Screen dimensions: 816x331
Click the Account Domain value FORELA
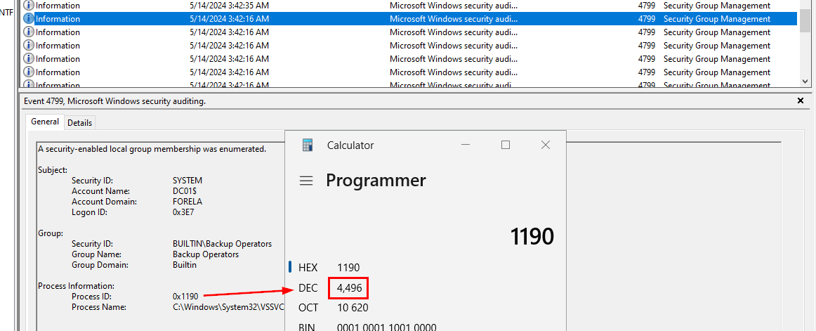187,202
